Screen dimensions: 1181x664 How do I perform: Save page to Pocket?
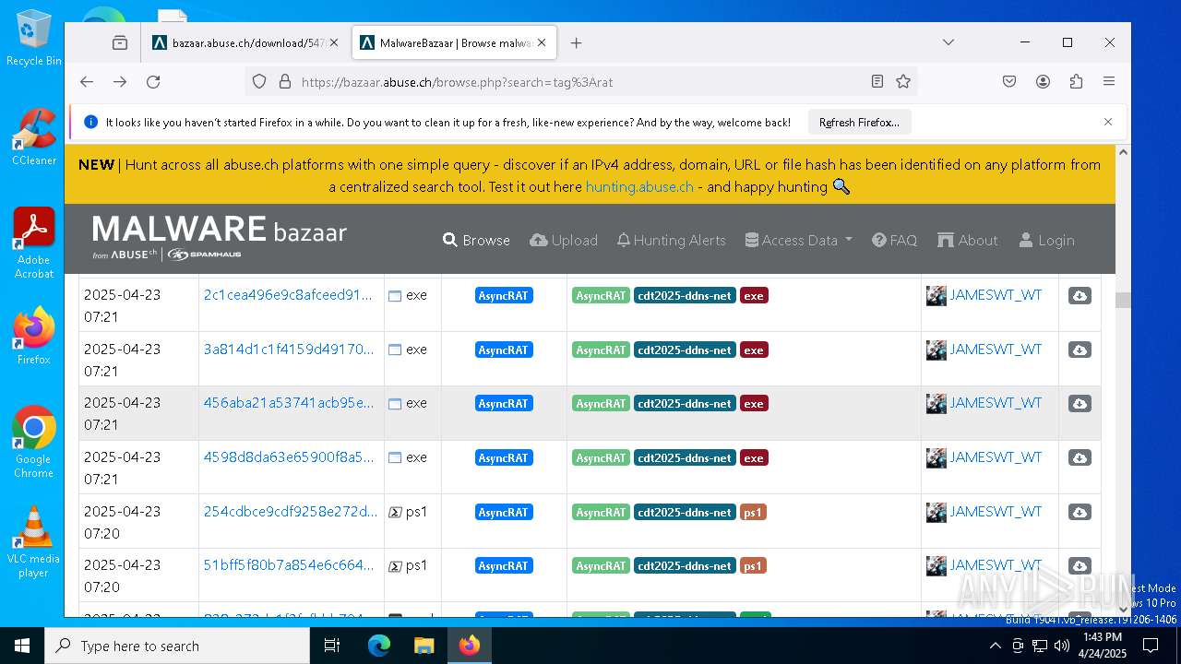point(1009,81)
